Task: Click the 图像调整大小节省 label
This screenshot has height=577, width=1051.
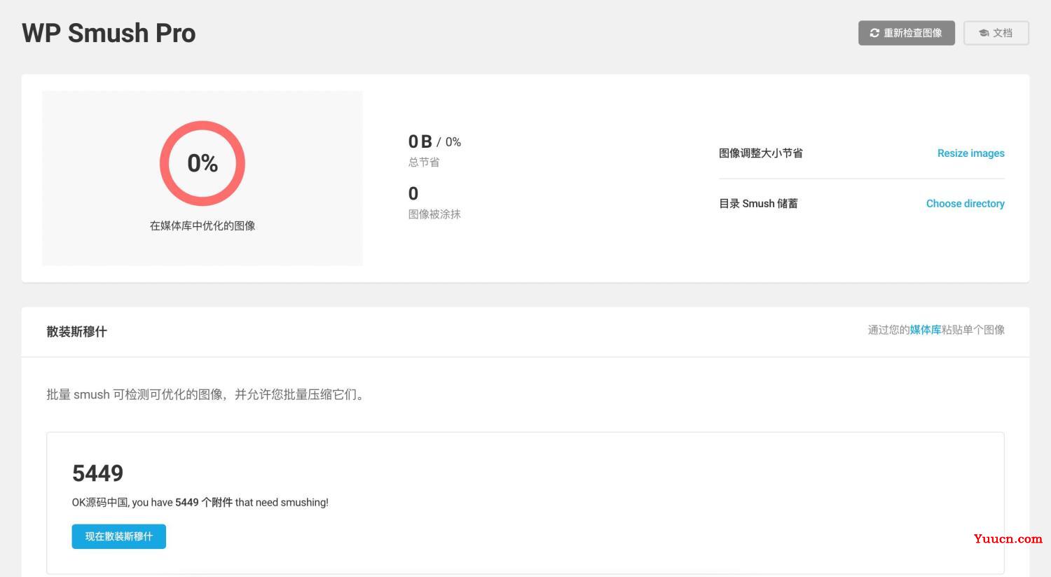Action: click(x=761, y=153)
